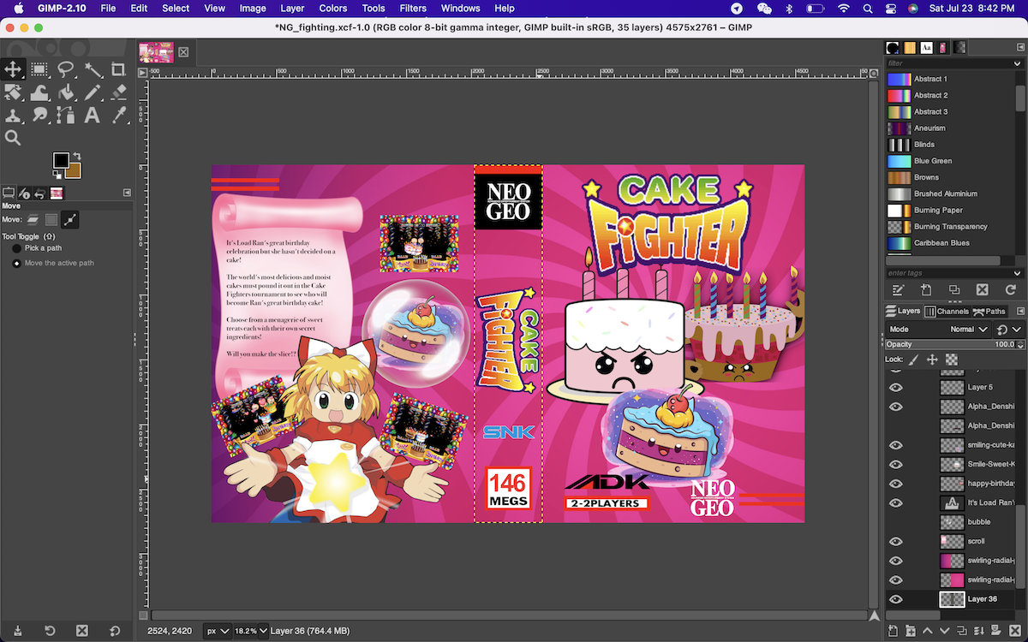
Task: Select the Rectangle Select tool
Action: [x=39, y=70]
